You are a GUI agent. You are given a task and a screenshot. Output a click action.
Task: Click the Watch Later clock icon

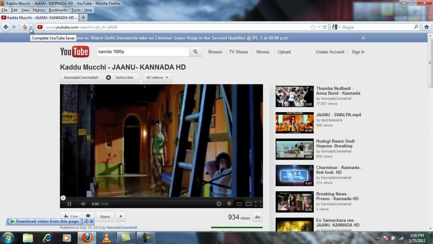(x=229, y=204)
